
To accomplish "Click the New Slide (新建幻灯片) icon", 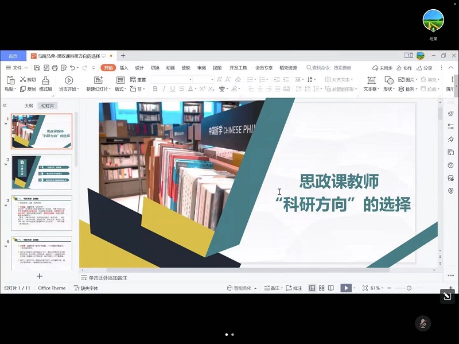I will (x=98, y=81).
